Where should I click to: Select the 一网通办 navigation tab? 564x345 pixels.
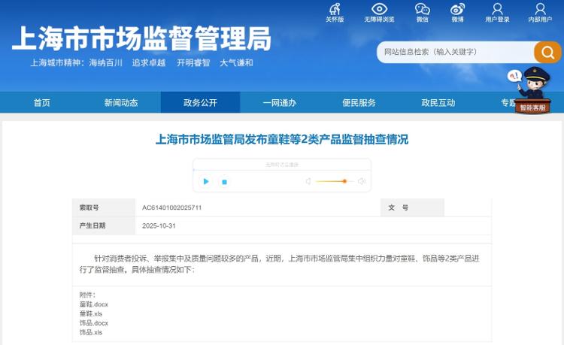(279, 103)
